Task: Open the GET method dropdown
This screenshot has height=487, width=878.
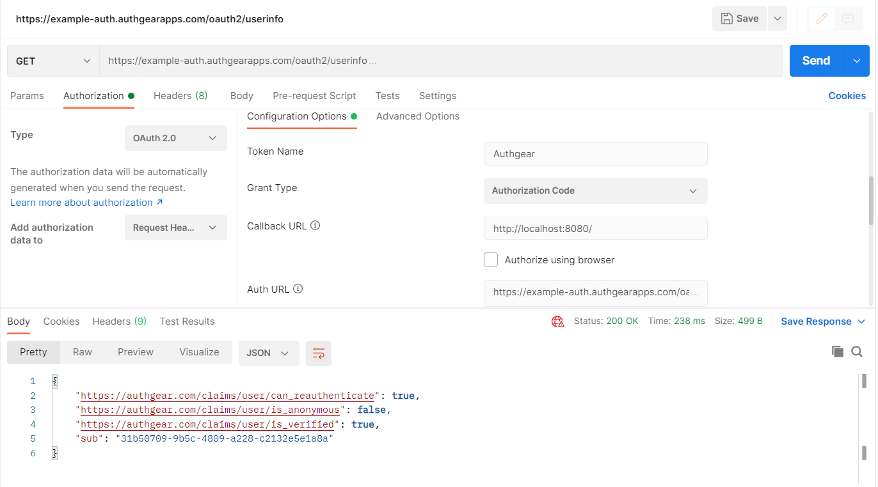Action: click(x=53, y=61)
